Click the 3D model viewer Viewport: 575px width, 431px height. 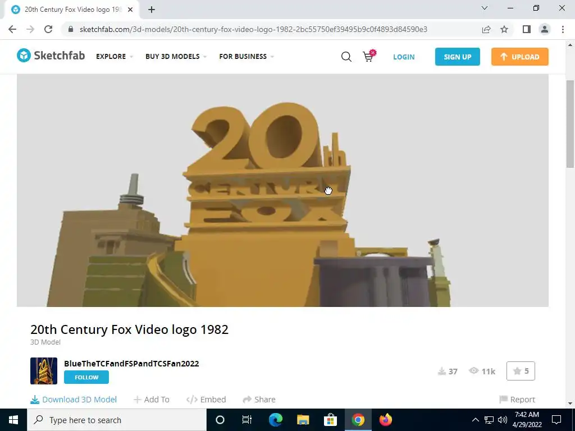pyautogui.click(x=282, y=190)
